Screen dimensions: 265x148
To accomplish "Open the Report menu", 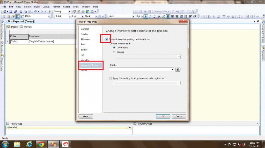I will pyautogui.click(x=67, y=7).
